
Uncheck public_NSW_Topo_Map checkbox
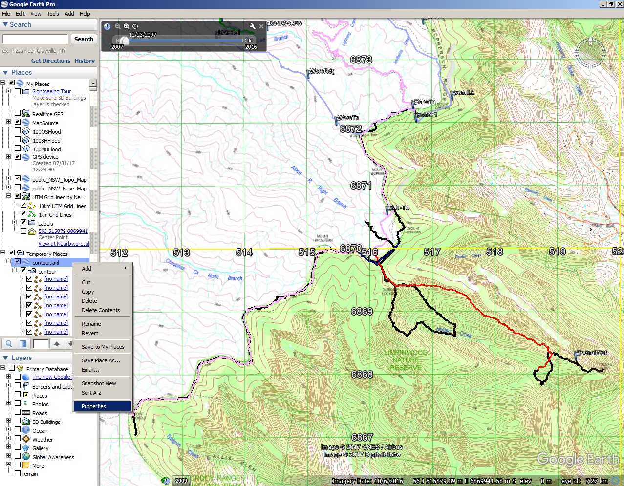pyautogui.click(x=18, y=178)
